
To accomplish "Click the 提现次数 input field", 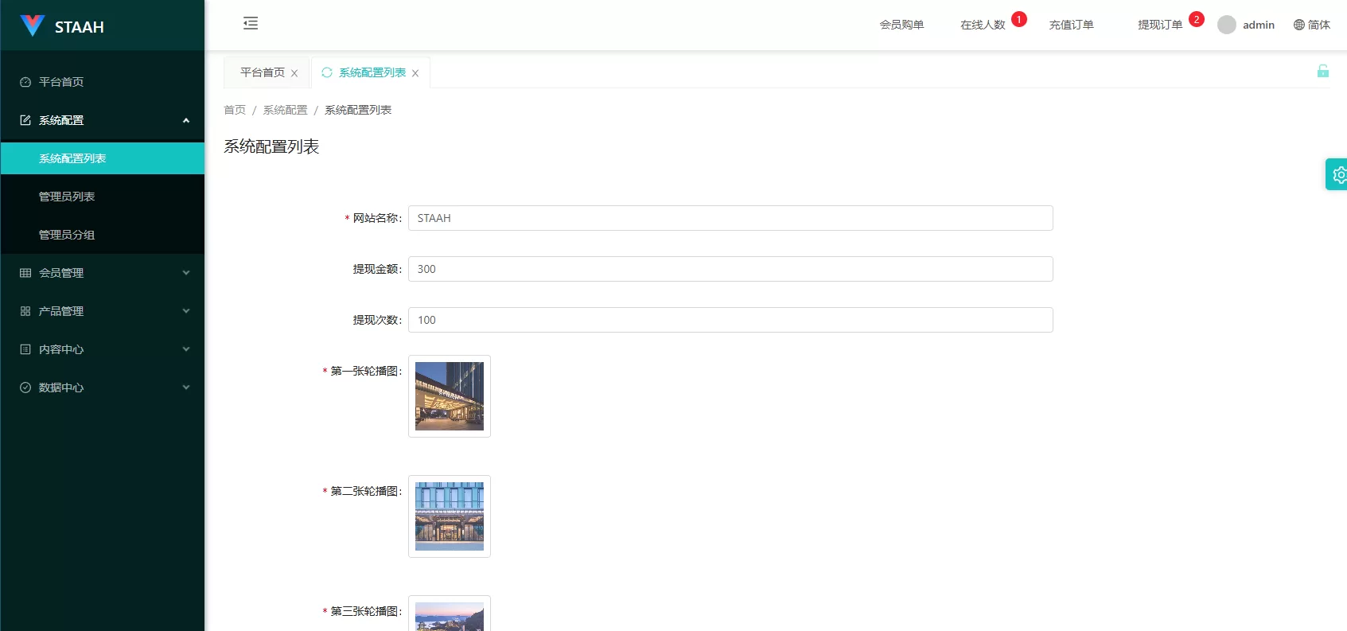I will click(x=730, y=320).
